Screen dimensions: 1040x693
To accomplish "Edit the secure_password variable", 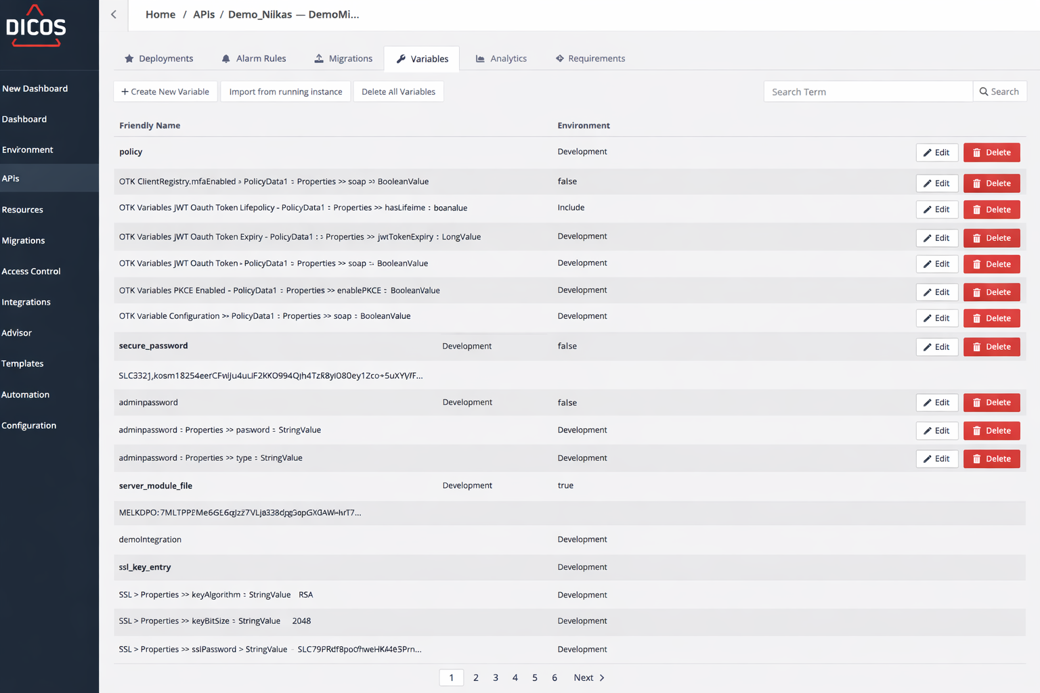I will pos(936,347).
